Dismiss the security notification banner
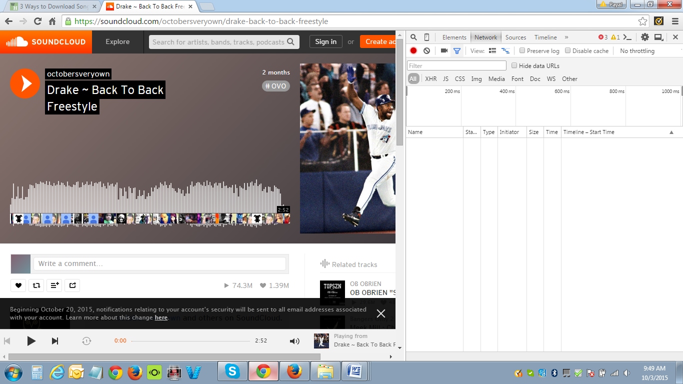Image resolution: width=683 pixels, height=384 pixels. click(381, 313)
